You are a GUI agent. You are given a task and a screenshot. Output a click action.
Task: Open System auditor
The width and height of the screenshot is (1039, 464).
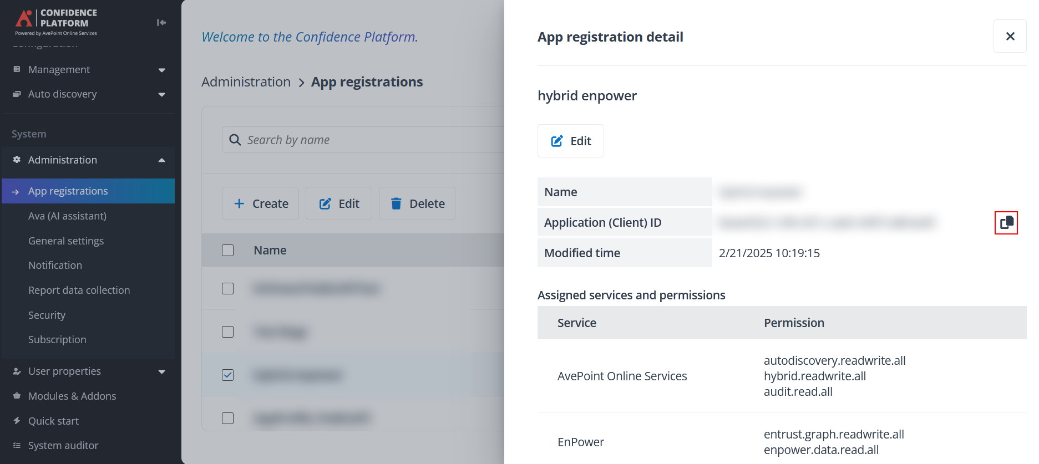tap(63, 445)
